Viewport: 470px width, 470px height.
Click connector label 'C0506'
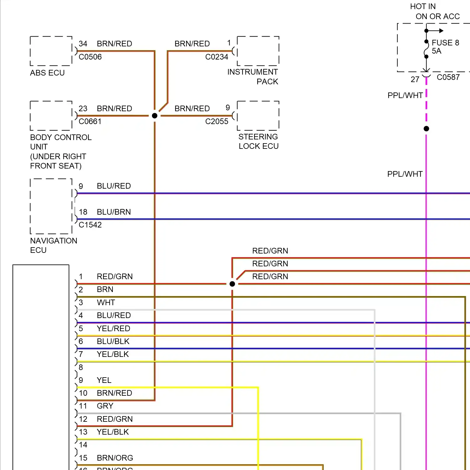90,57
